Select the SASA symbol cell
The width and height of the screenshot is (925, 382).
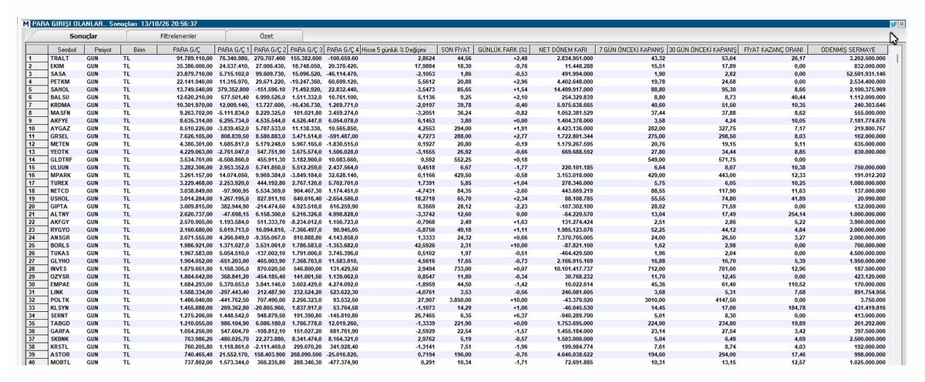tap(66, 73)
